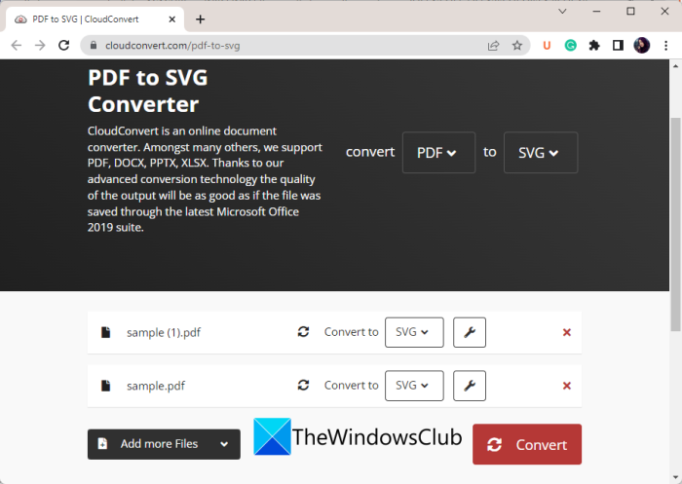The image size is (682, 484).
Task: Open the Chrome three-dot menu
Action: pyautogui.click(x=665, y=45)
